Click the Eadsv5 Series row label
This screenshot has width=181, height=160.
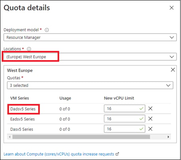[x=22, y=119]
